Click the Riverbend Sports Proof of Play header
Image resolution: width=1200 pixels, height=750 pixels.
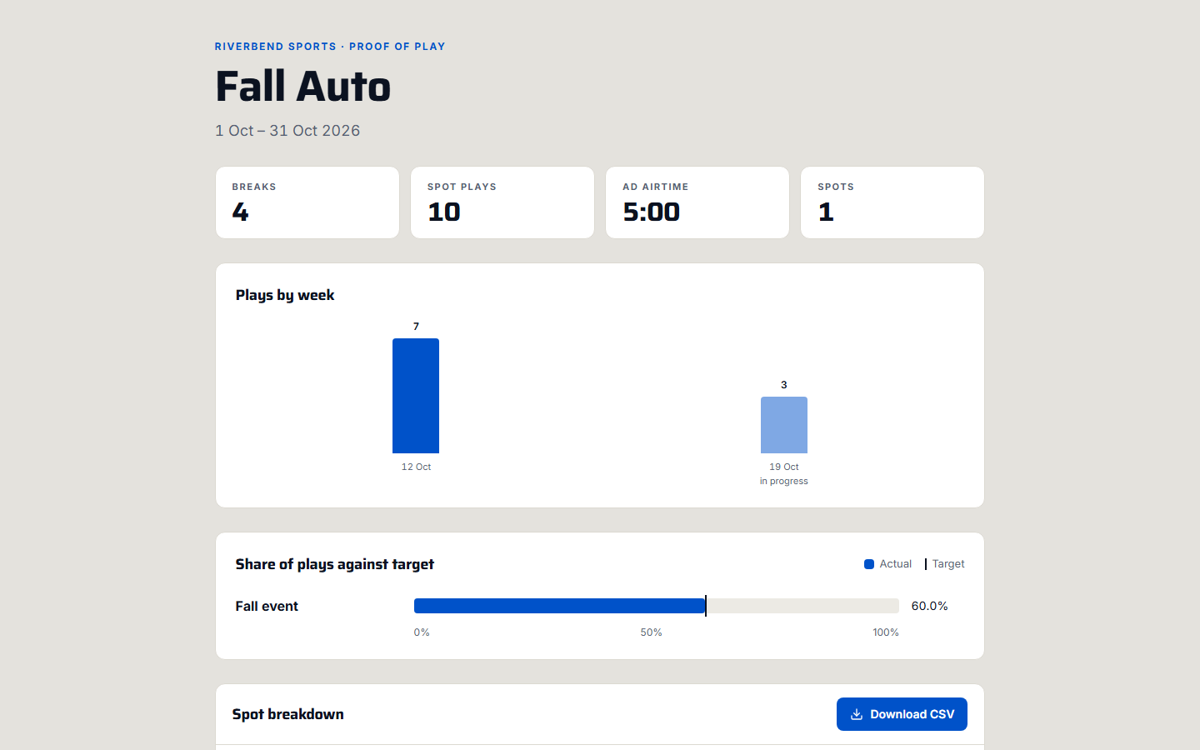330,47
